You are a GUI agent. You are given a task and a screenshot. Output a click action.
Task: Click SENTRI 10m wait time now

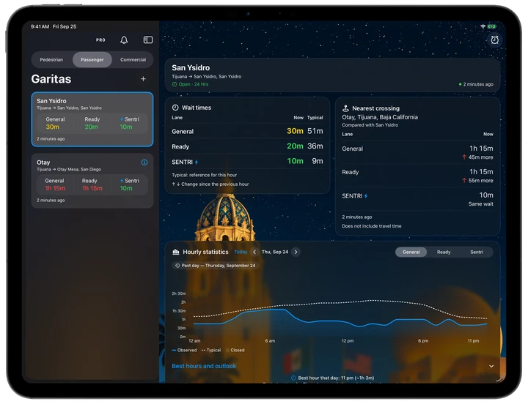[295, 161]
